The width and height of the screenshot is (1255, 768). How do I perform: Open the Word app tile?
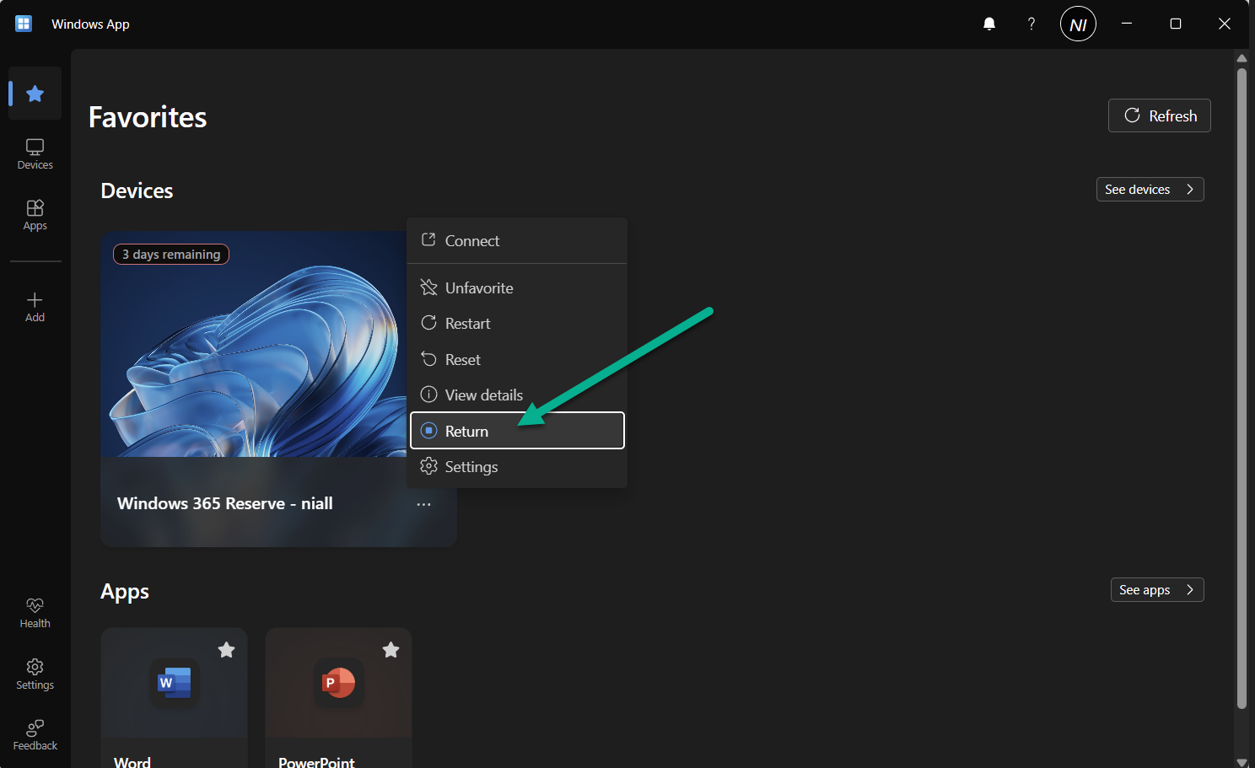(174, 698)
